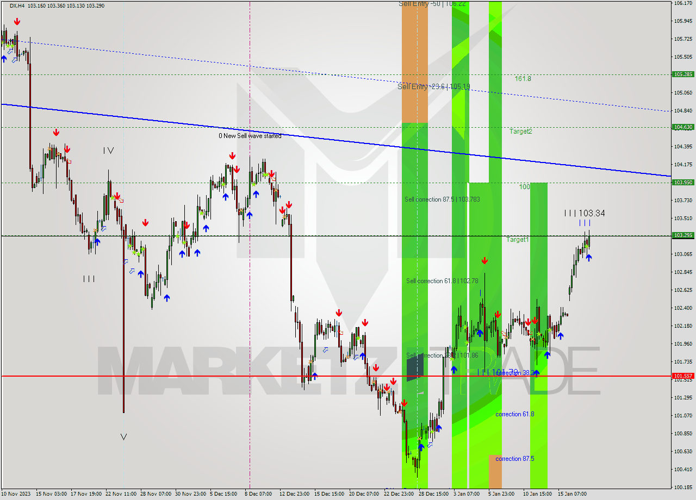696x500 pixels.
Task: Click the 100.185 price axis value
Action: [683, 487]
